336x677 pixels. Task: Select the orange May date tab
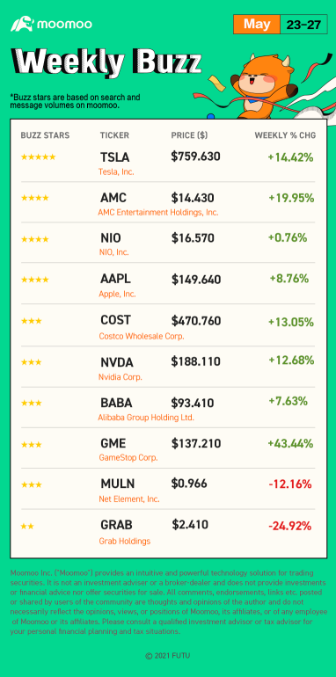click(257, 25)
